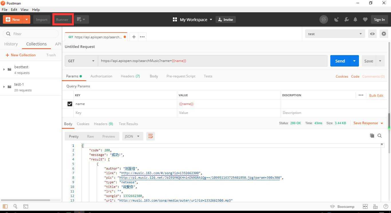Open keyboard shortcuts icon in status bar

tap(376, 206)
